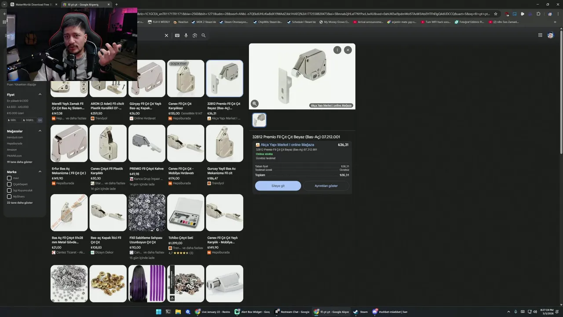Open the 'Tchibo Çıtçıt Seti' product card
The height and width of the screenshot is (317, 563).
(186, 225)
